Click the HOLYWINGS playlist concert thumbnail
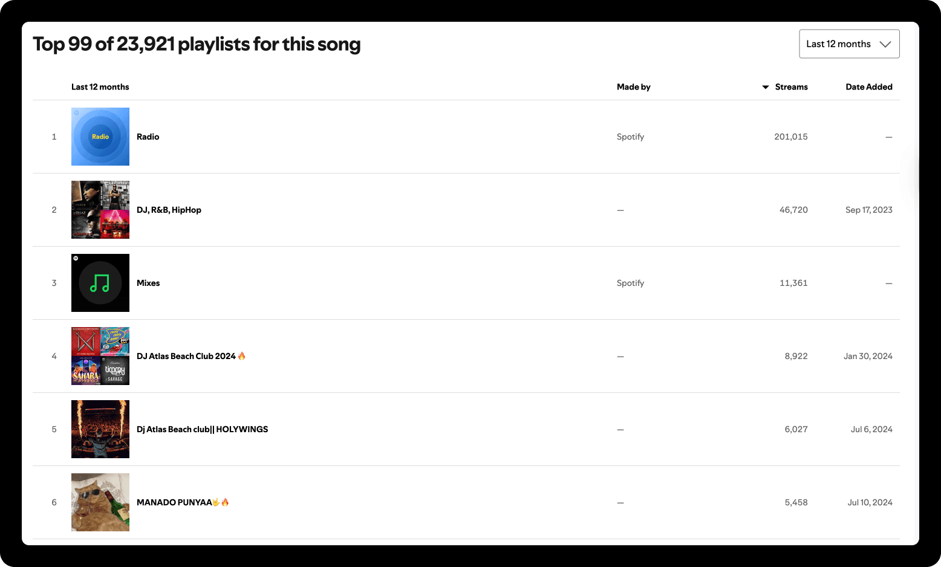This screenshot has height=567, width=941. coord(100,429)
